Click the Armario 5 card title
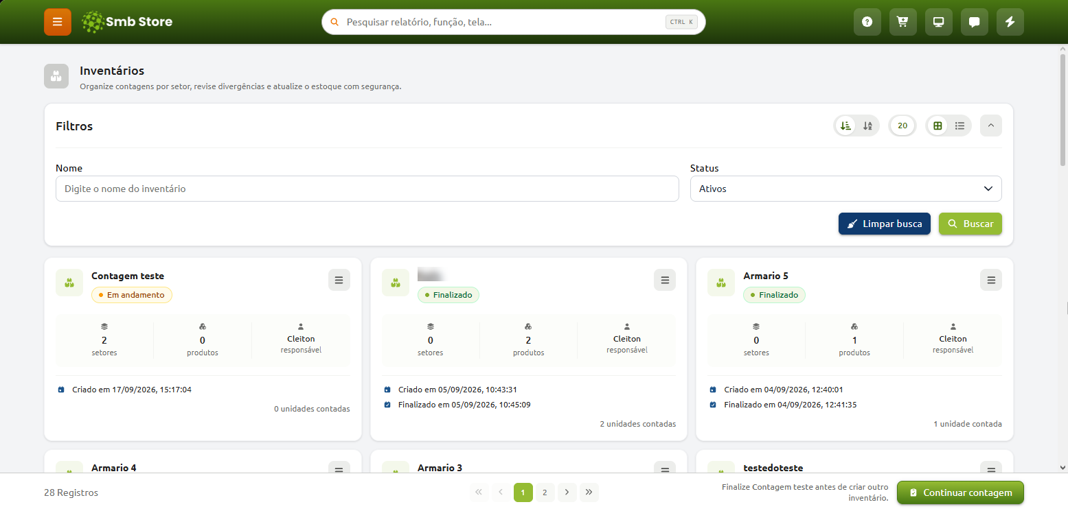Image resolution: width=1068 pixels, height=511 pixels. tap(766, 276)
